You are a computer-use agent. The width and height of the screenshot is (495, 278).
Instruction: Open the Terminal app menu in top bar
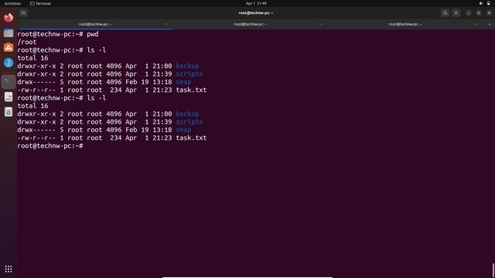[40, 3]
